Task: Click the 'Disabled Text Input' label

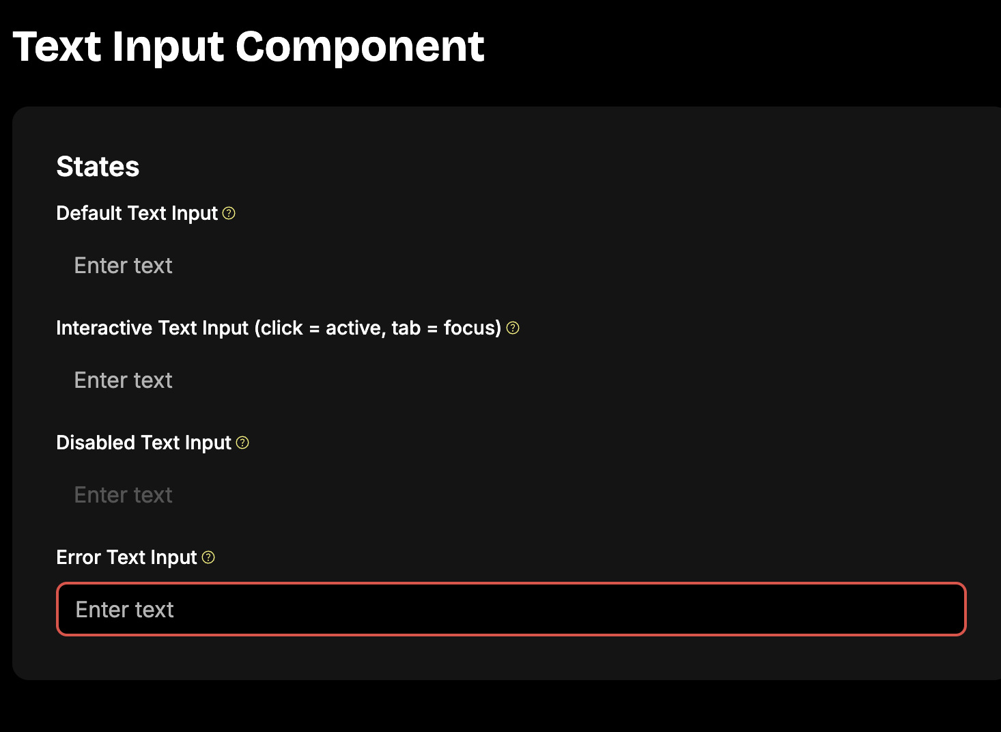Action: (x=144, y=443)
